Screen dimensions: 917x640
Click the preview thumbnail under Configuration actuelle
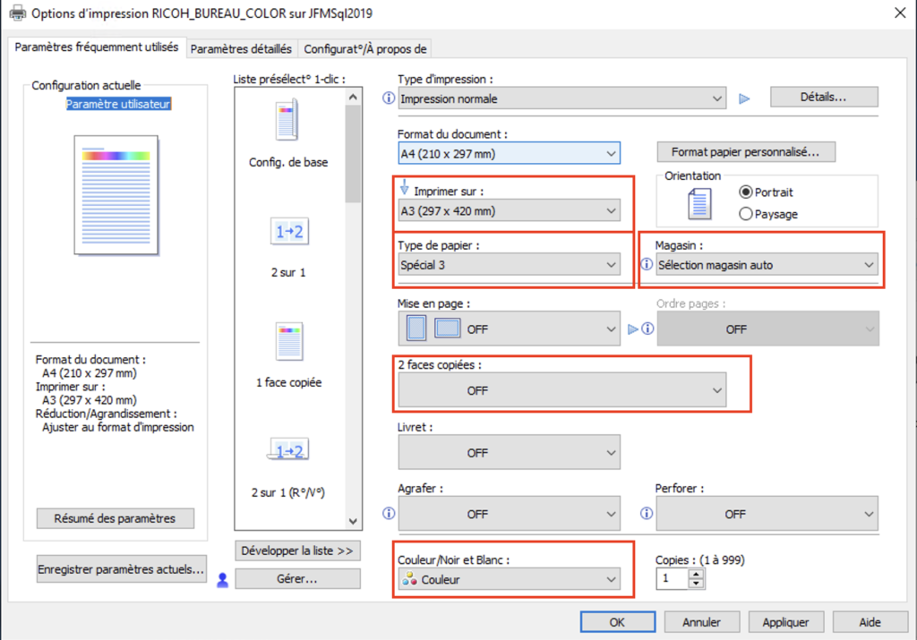click(116, 185)
